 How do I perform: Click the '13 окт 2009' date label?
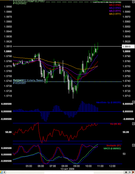[x=67, y=169]
